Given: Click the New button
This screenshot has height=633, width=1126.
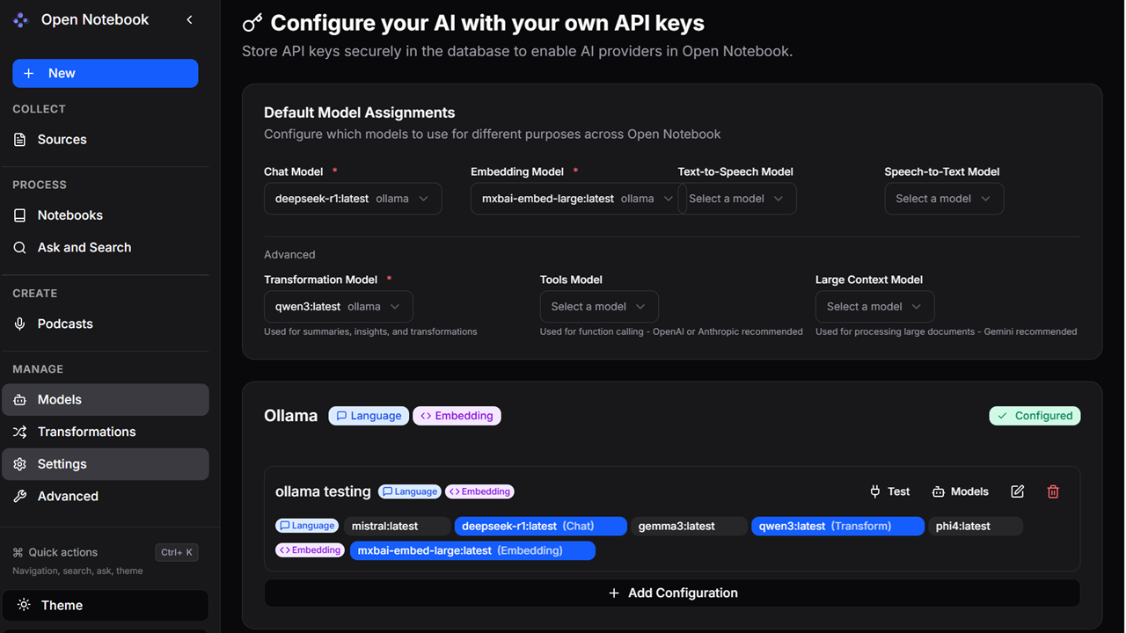Looking at the screenshot, I should (105, 73).
